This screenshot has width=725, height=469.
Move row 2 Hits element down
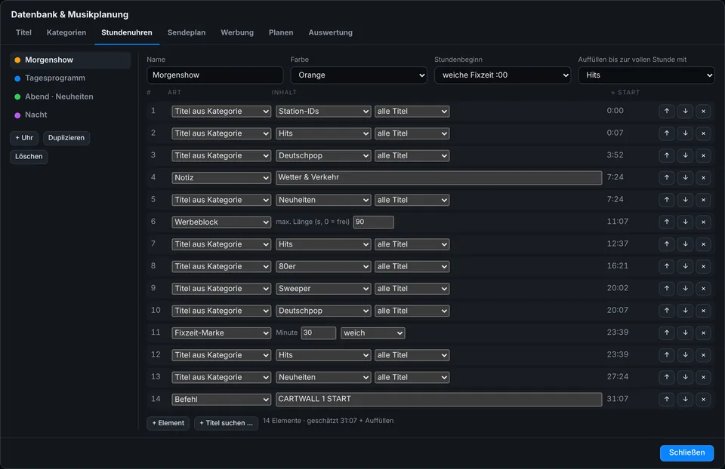pyautogui.click(x=685, y=133)
